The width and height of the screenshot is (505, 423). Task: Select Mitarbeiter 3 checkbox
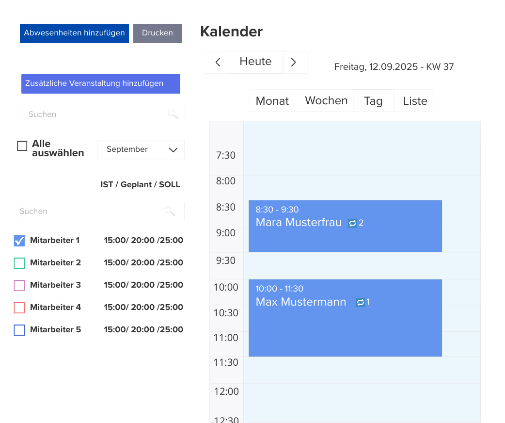point(19,285)
